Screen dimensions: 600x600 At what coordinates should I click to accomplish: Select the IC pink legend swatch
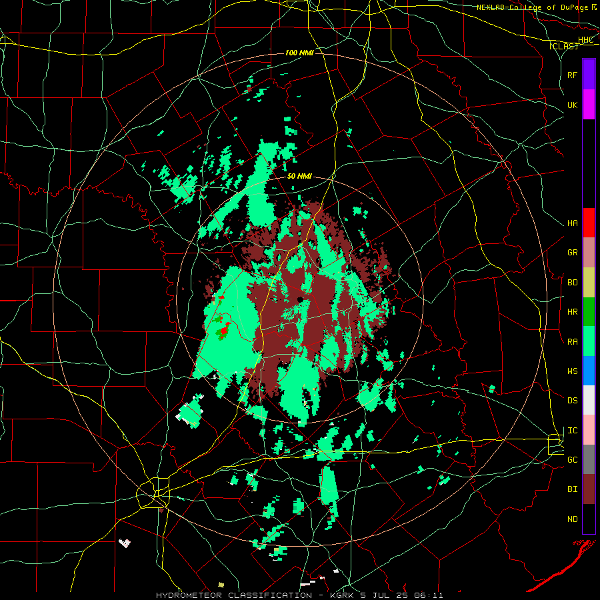589,430
